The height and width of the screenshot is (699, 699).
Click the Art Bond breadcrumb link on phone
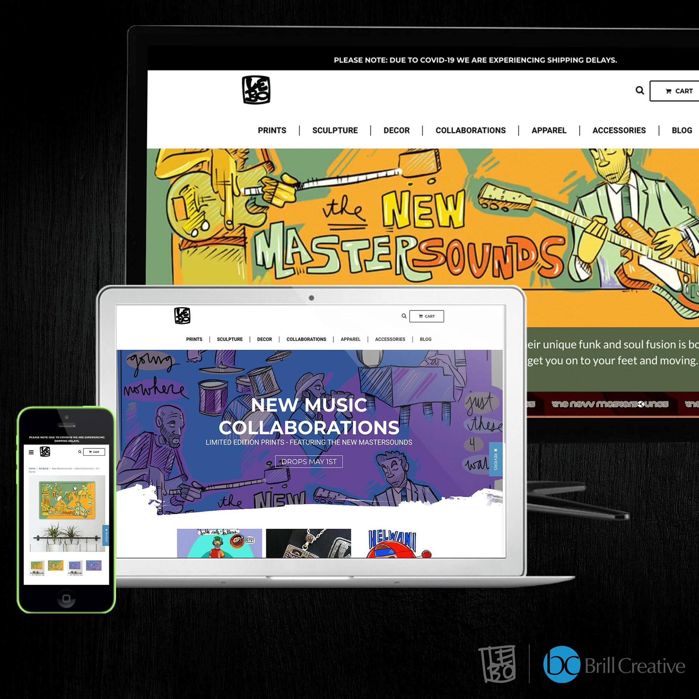[x=43, y=469]
